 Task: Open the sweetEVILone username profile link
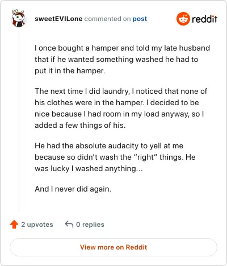pos(58,19)
